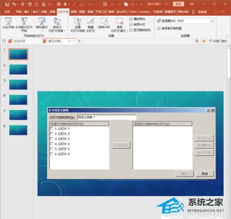
Task: Expand 录制幻灯片演示 dropdown arrow
Action: click(127, 31)
